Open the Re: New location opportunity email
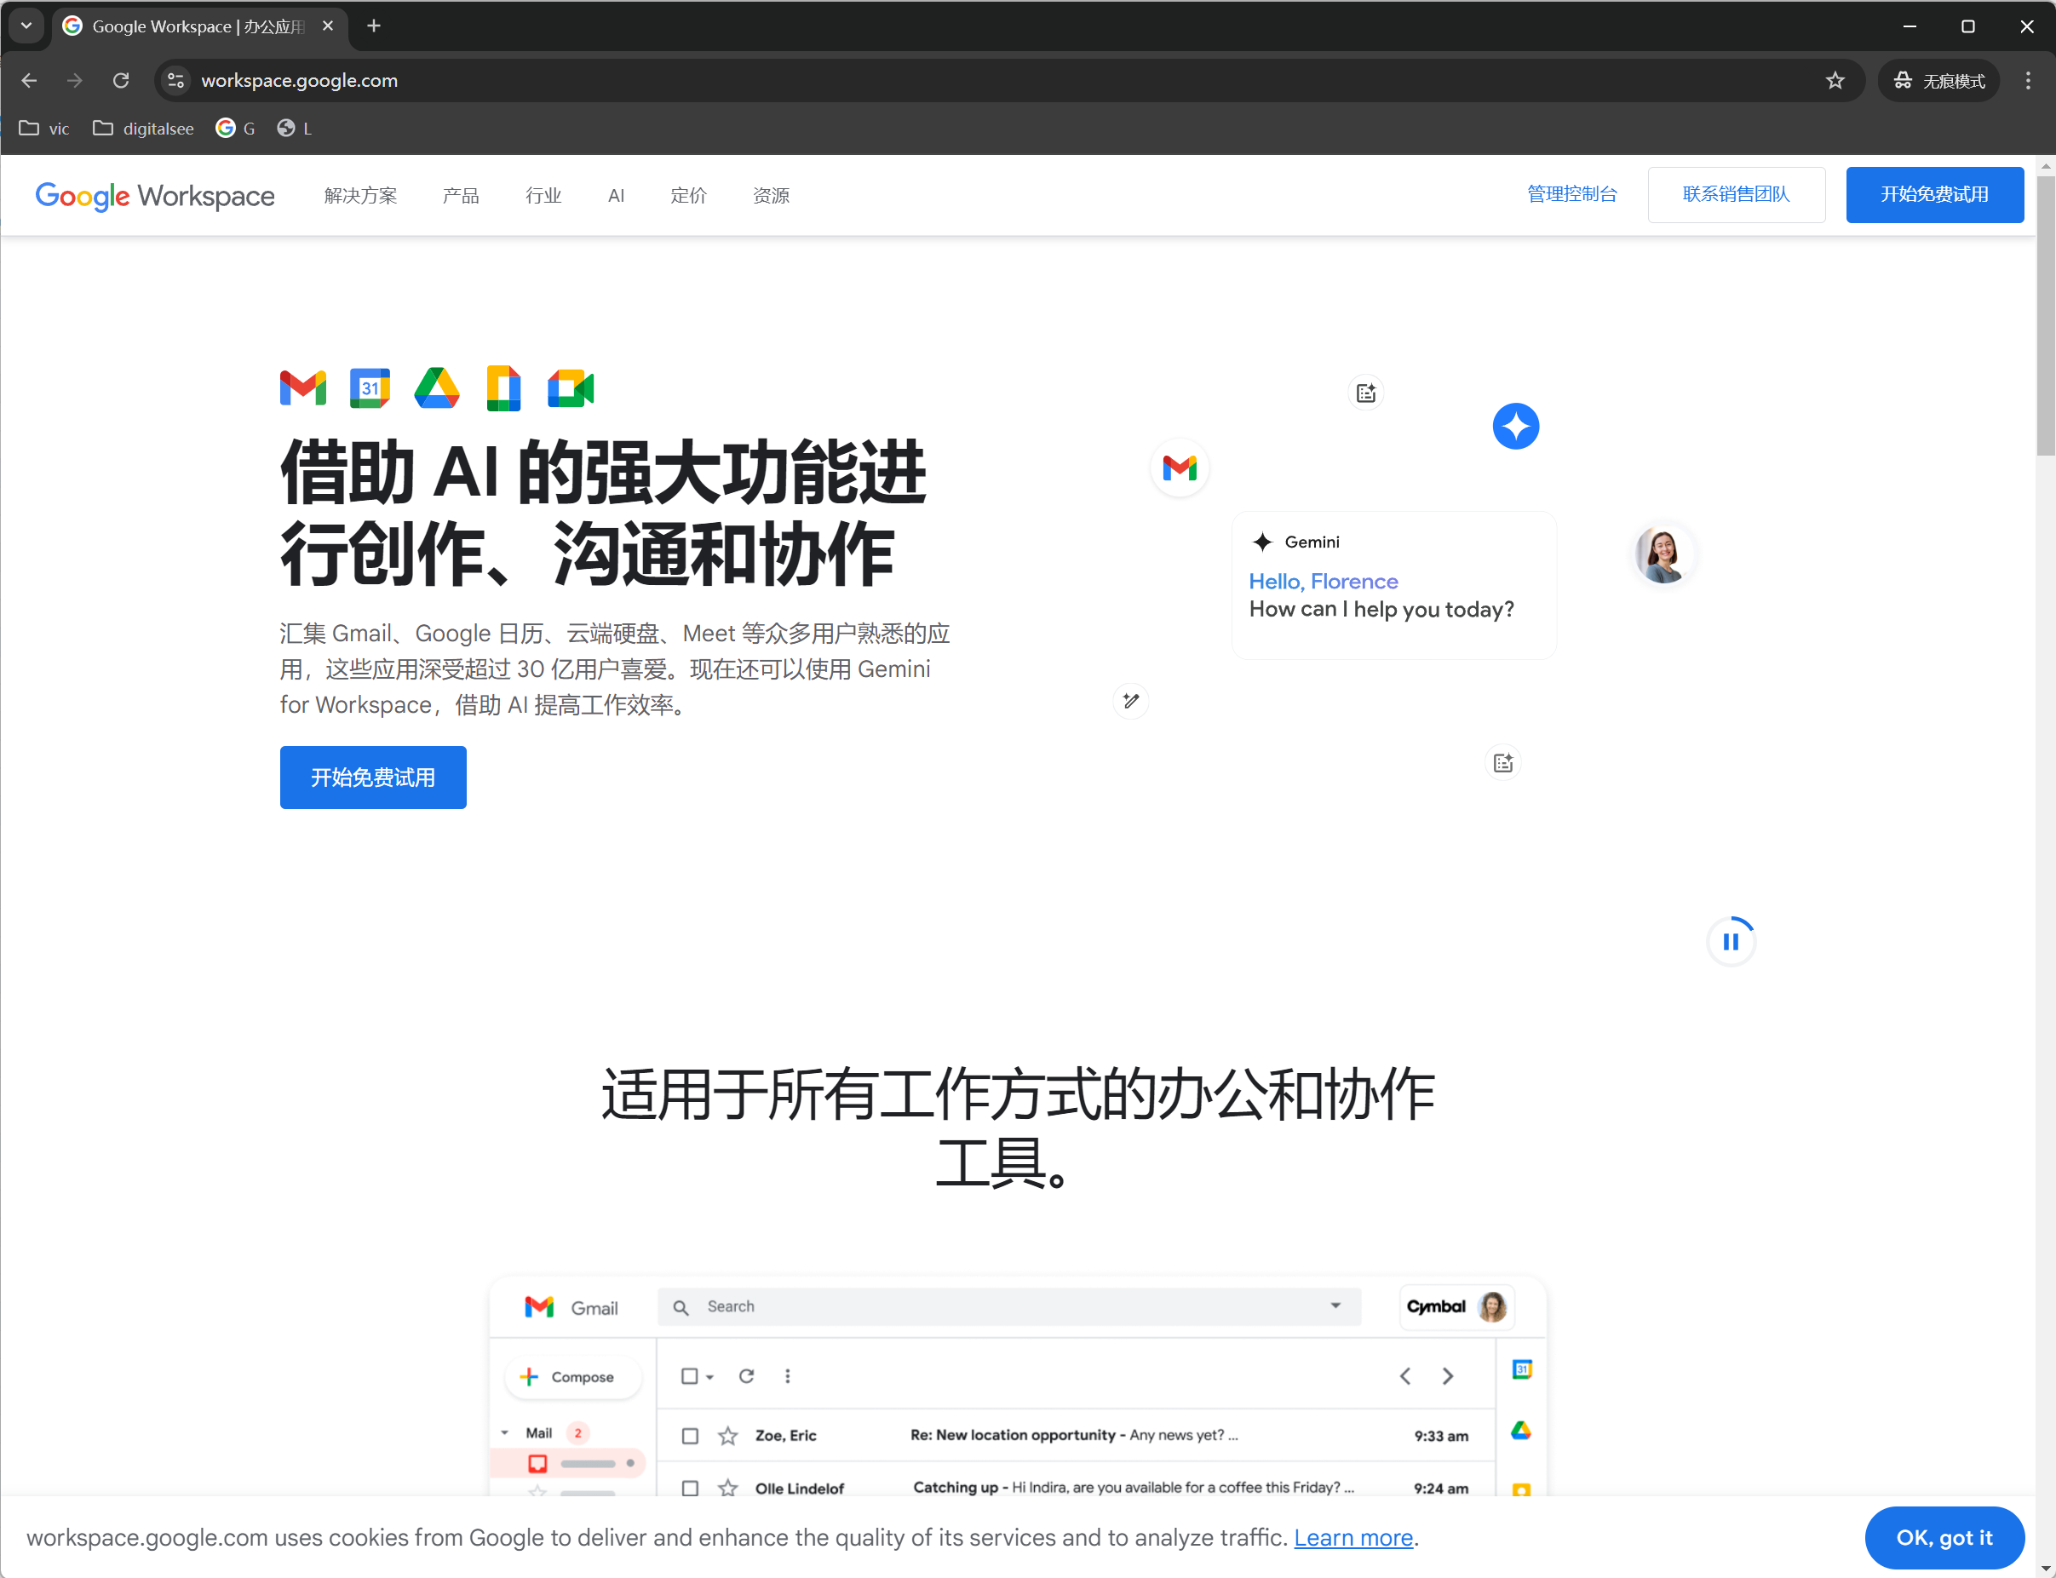Viewport: 2056px width, 1578px height. (x=1076, y=1435)
